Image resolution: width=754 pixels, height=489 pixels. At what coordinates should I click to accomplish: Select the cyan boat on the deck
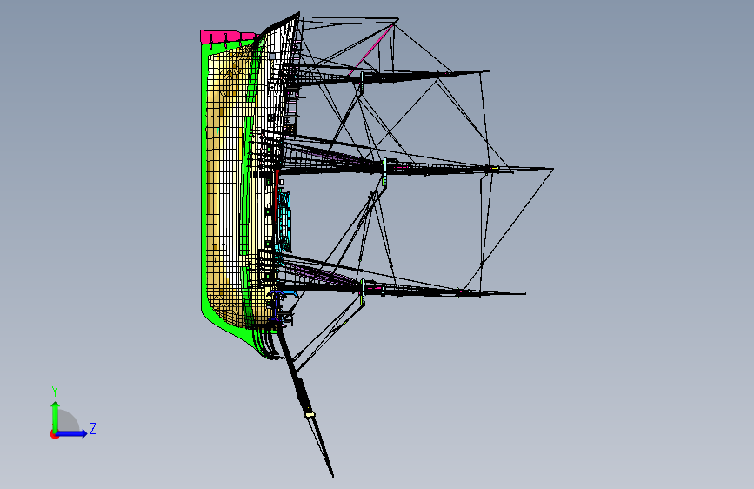point(284,222)
